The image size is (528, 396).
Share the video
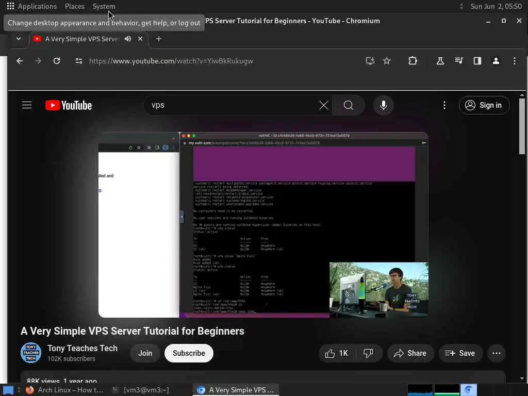pos(410,353)
